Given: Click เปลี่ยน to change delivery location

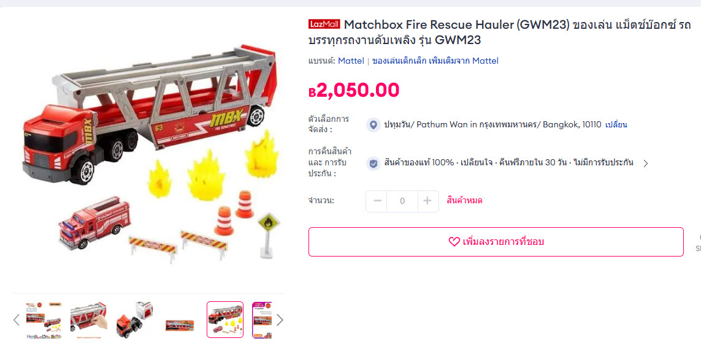Looking at the screenshot, I should tap(616, 125).
